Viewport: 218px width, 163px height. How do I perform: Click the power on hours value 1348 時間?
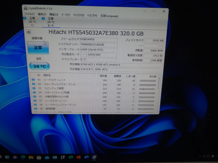153,60
